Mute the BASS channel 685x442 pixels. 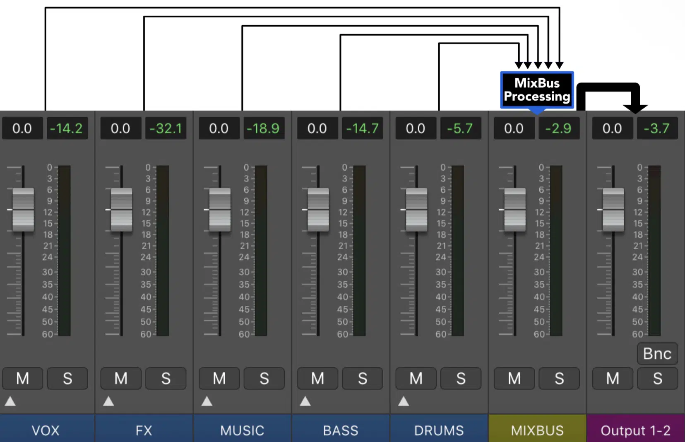[317, 378]
